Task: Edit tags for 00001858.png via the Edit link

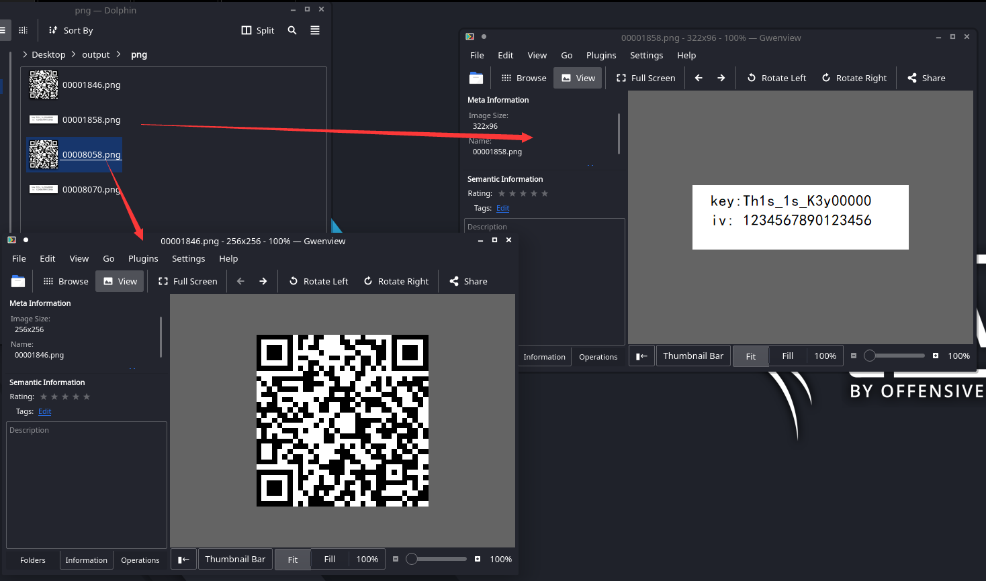Action: tap(502, 208)
